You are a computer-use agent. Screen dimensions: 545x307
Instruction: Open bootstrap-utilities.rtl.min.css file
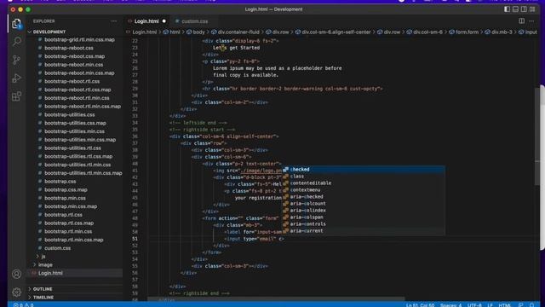[77, 165]
